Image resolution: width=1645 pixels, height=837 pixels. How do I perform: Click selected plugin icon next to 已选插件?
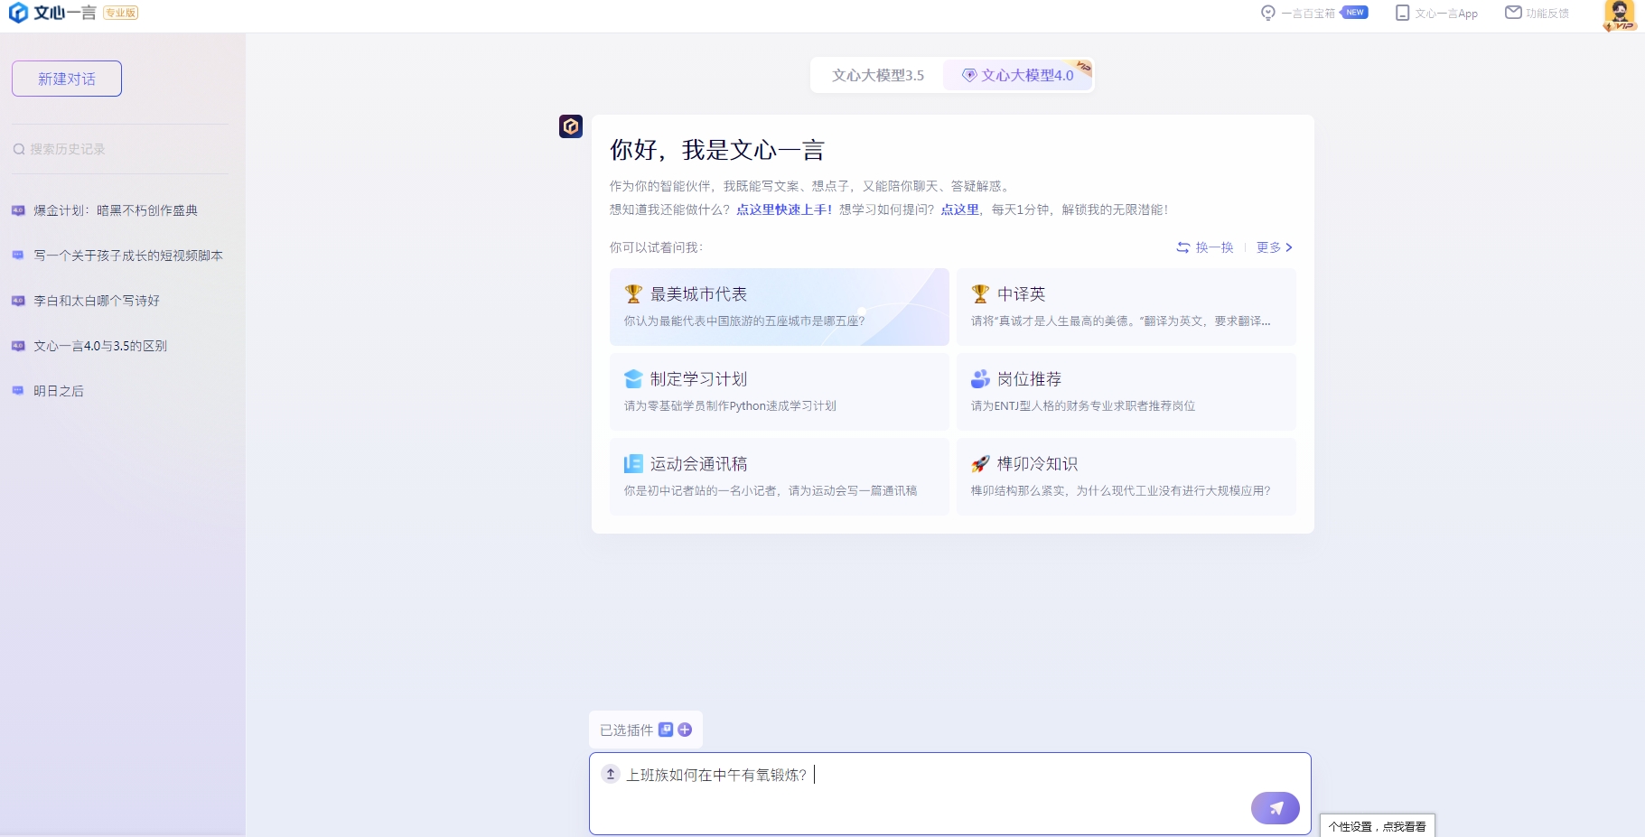(x=666, y=730)
